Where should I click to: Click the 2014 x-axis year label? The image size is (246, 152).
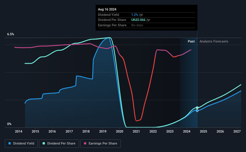click(19, 131)
